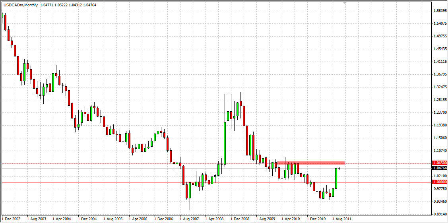Click the tall green candle of August 2011
Viewport: 448px width, 223px height.
(336, 178)
